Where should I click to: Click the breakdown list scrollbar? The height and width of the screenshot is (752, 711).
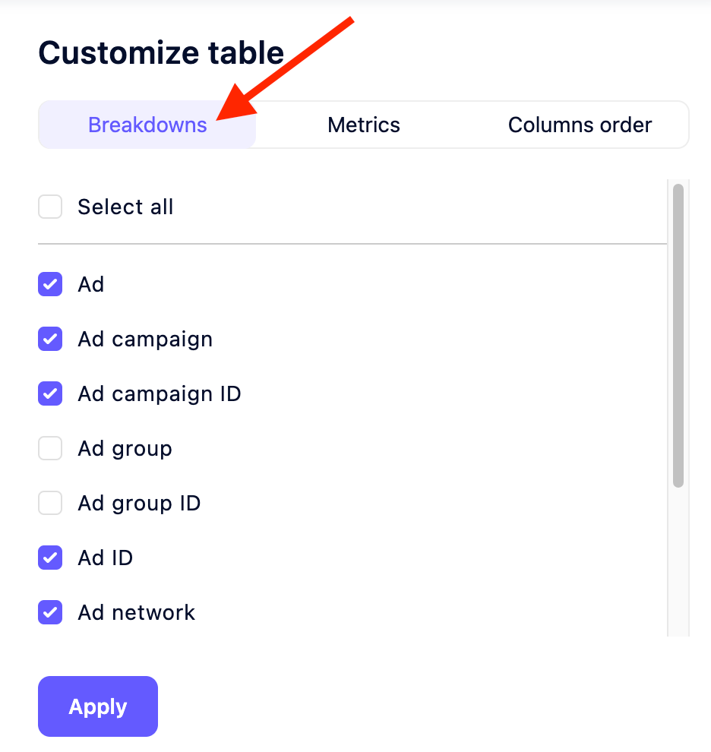pyautogui.click(x=678, y=327)
